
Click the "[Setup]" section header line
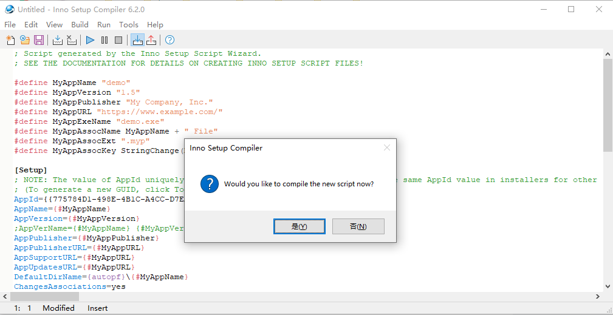click(30, 170)
